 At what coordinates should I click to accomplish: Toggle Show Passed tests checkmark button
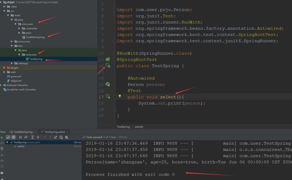click(8, 137)
